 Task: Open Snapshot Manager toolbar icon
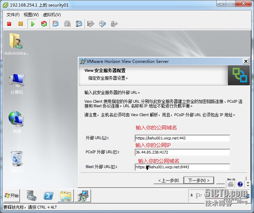click(79, 24)
